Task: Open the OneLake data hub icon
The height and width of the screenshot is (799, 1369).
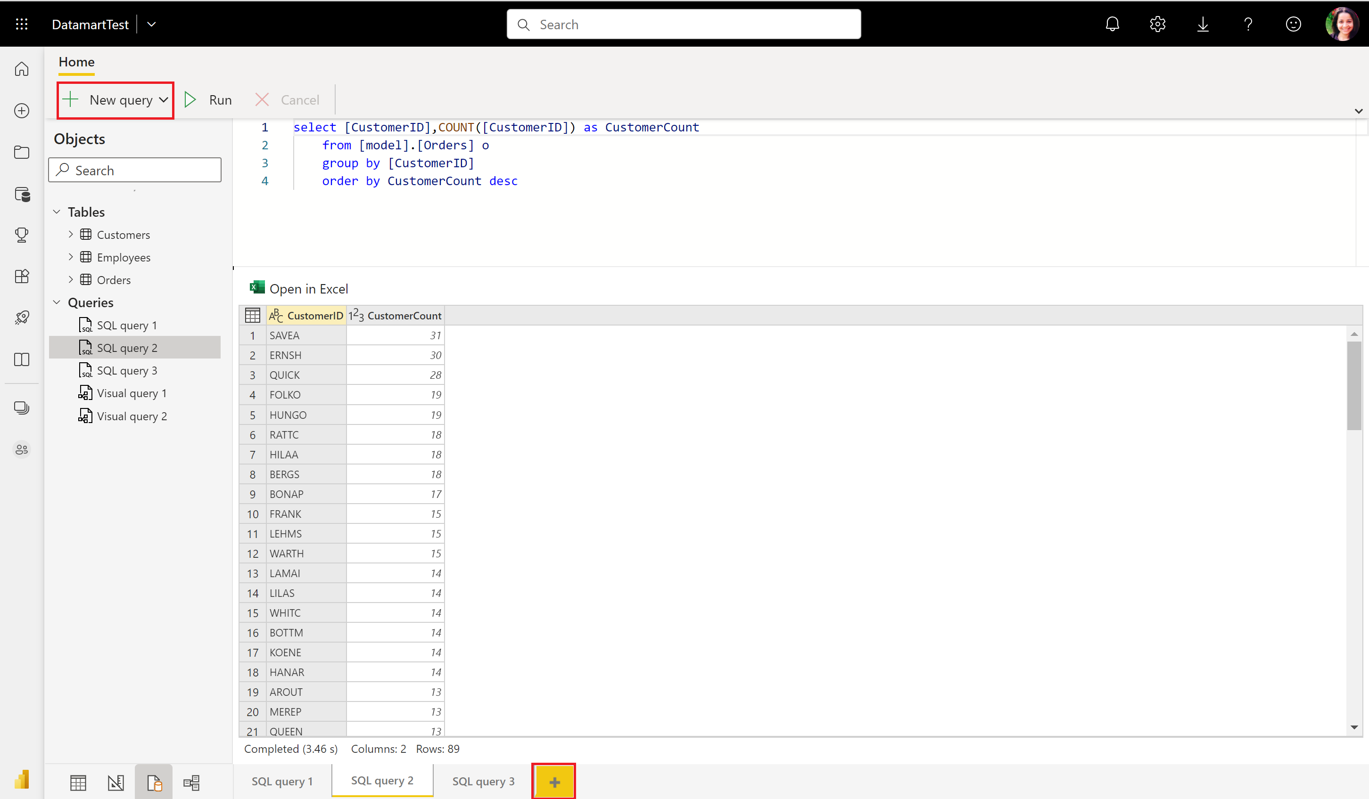Action: [x=22, y=194]
